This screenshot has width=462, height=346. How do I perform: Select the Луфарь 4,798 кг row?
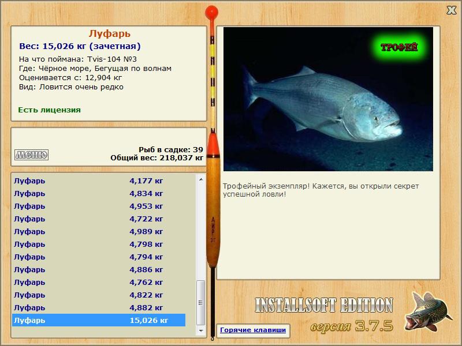click(x=99, y=244)
